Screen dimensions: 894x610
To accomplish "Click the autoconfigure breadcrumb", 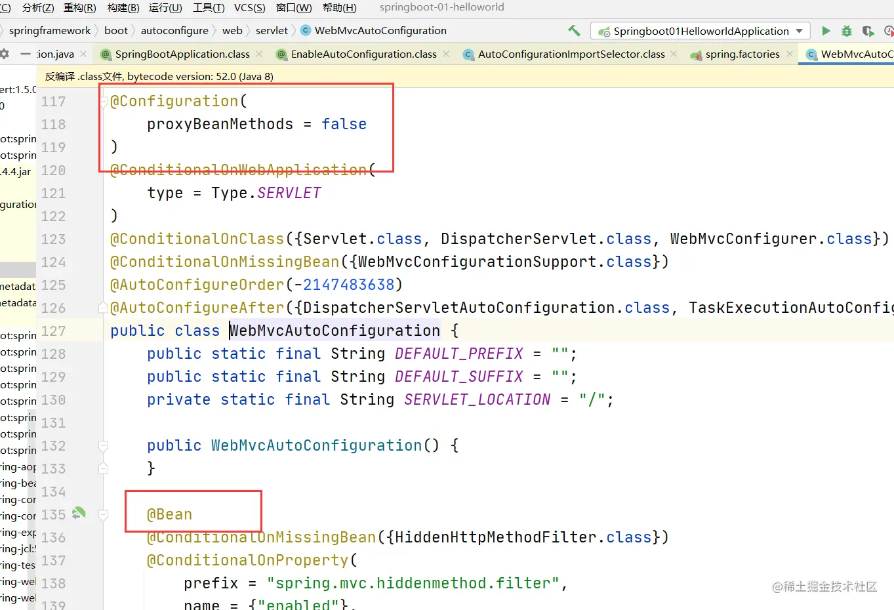I will [174, 31].
